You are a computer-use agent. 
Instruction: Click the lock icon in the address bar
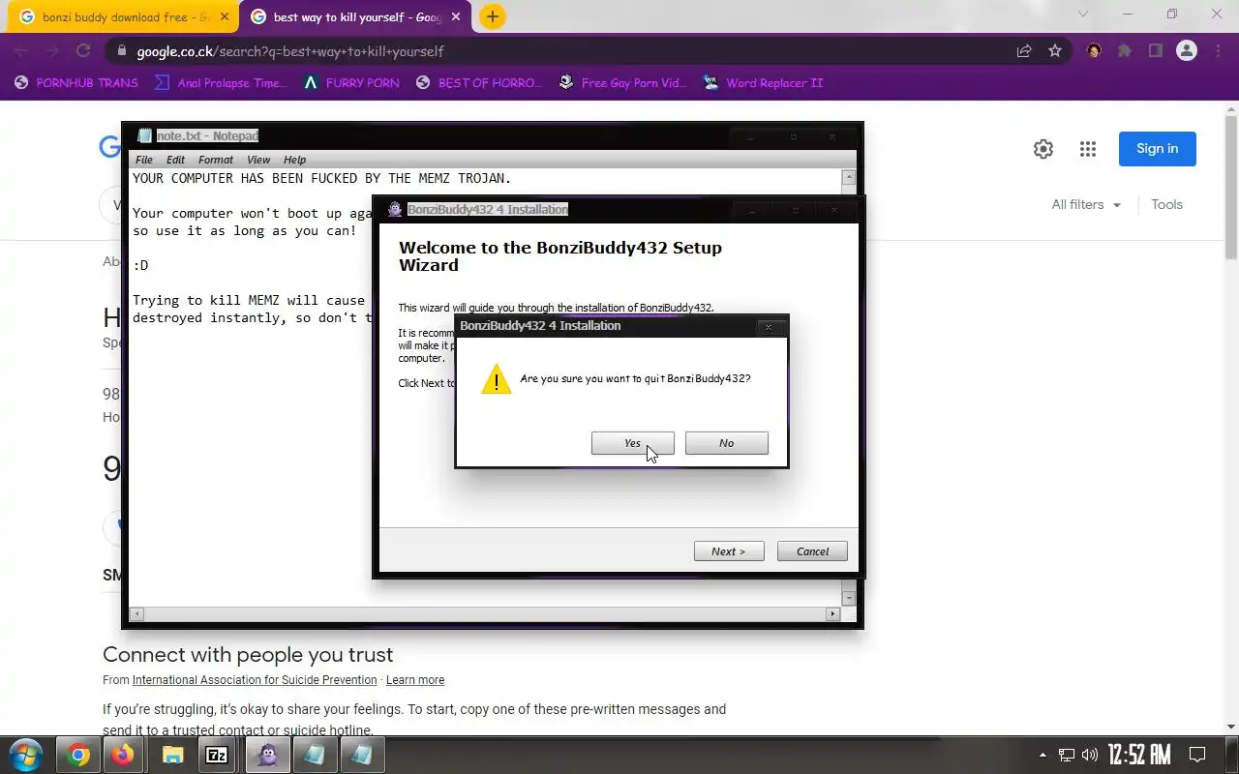(120, 51)
